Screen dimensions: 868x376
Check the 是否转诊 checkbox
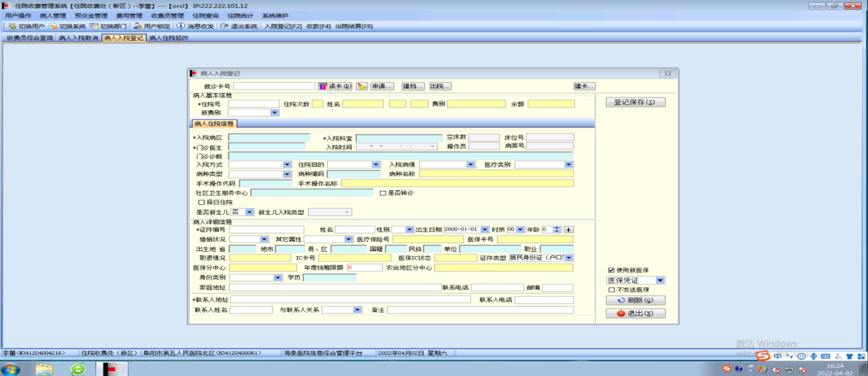click(x=382, y=193)
